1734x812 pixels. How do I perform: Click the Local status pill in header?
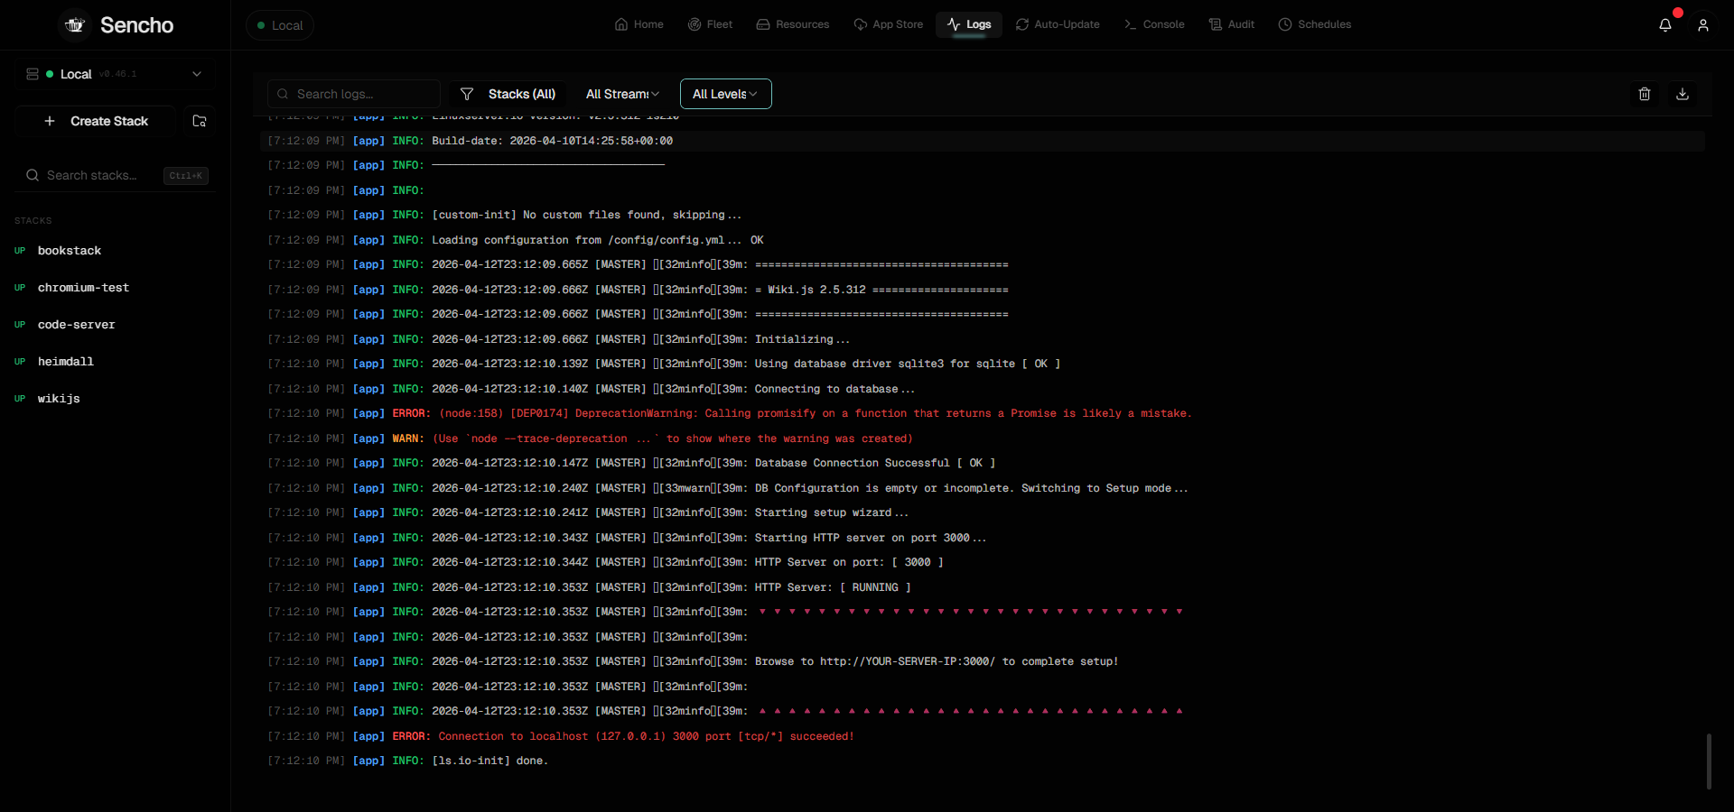(x=280, y=25)
